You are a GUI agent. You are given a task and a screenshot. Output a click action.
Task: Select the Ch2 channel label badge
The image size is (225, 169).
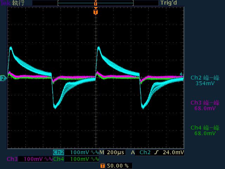click(58, 152)
